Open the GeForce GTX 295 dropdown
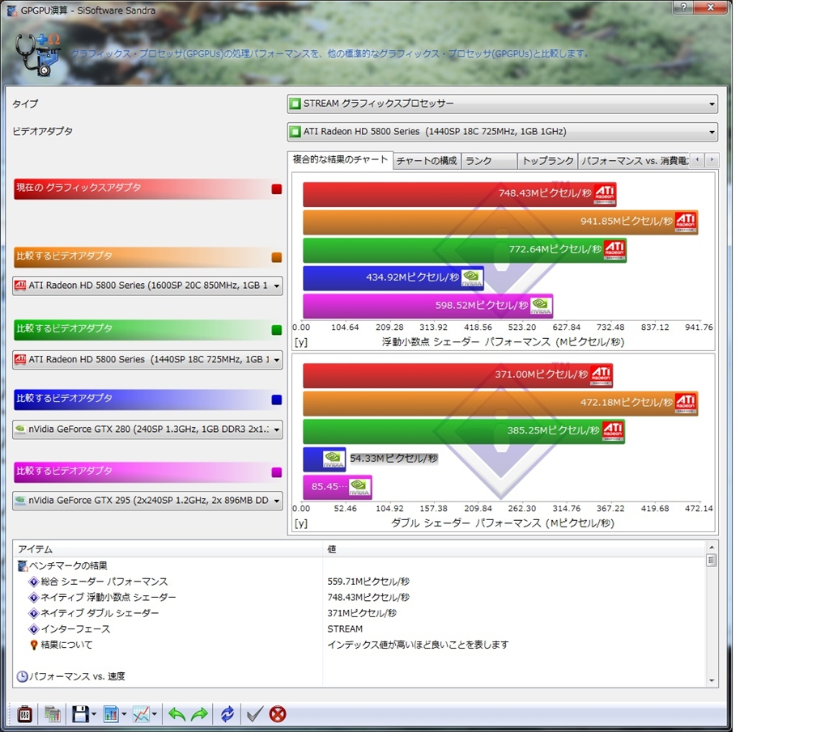Viewport: 829px width, 732px height. pyautogui.click(x=147, y=501)
